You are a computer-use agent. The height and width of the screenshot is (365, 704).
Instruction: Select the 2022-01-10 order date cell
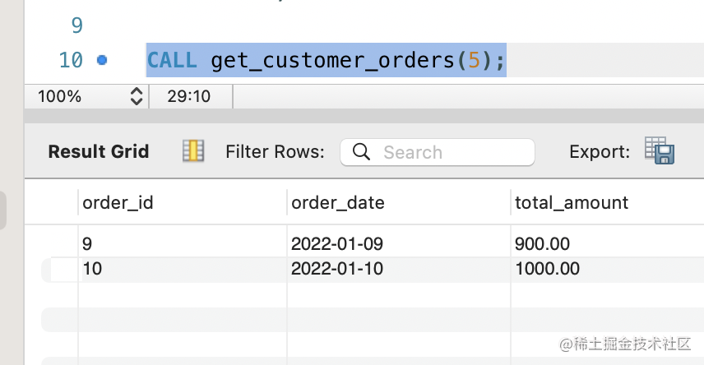point(337,269)
